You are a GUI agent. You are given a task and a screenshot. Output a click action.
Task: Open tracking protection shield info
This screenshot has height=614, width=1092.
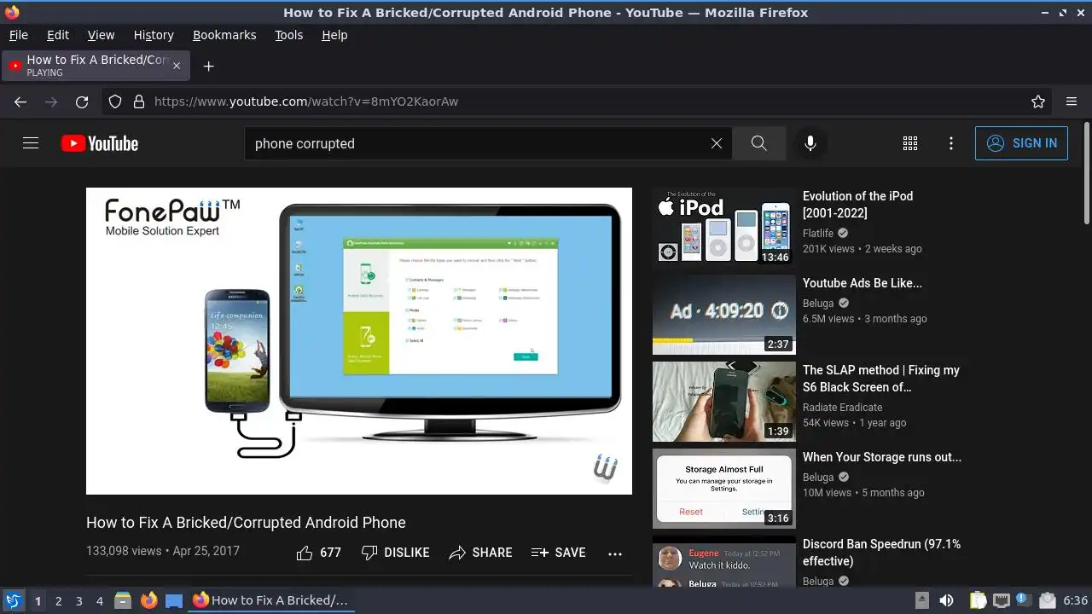pyautogui.click(x=115, y=101)
